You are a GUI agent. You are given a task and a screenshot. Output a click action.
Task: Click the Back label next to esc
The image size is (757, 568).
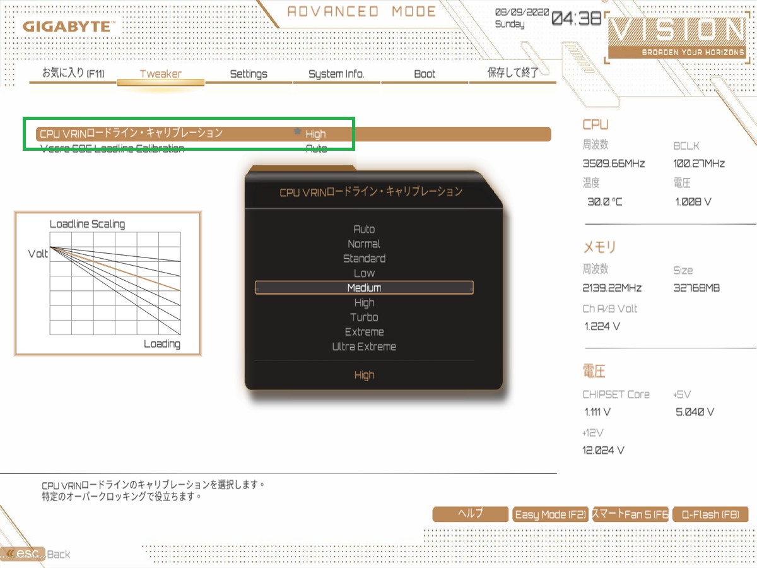pyautogui.click(x=59, y=554)
